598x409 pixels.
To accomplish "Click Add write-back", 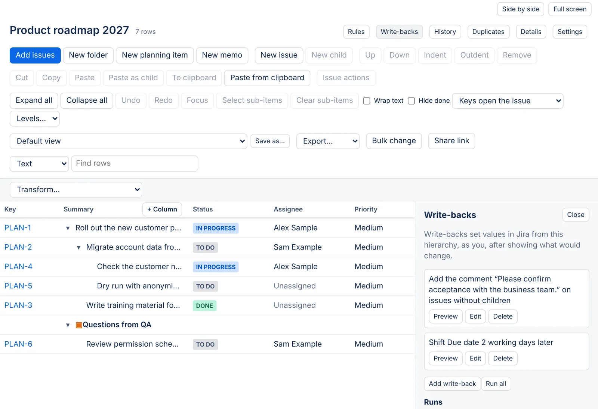I will pyautogui.click(x=452, y=384).
